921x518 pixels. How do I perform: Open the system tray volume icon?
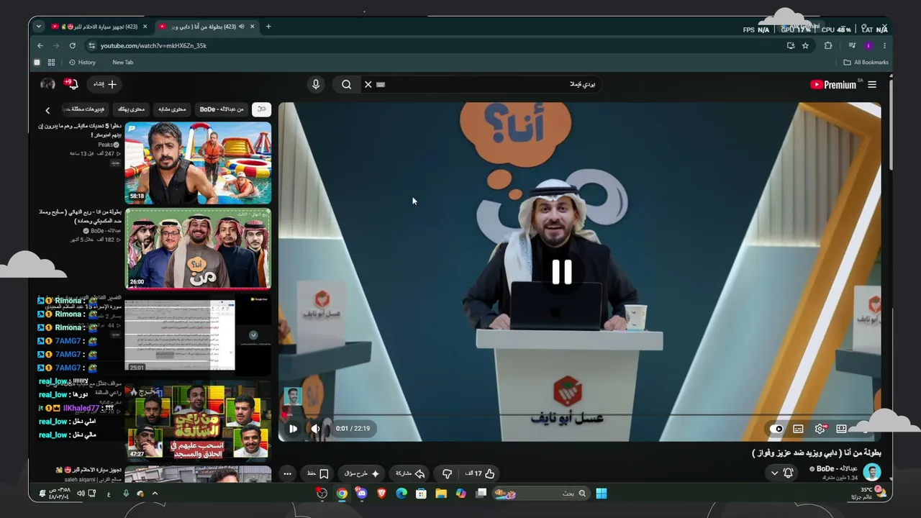point(81,494)
